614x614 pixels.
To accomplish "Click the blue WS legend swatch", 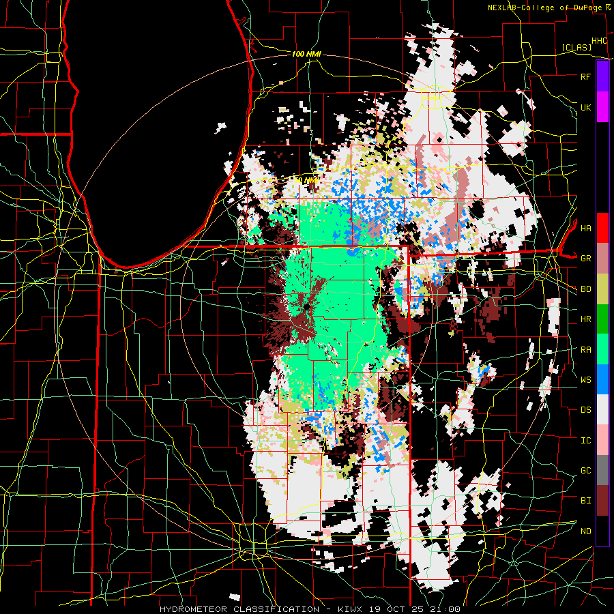I will pos(602,379).
